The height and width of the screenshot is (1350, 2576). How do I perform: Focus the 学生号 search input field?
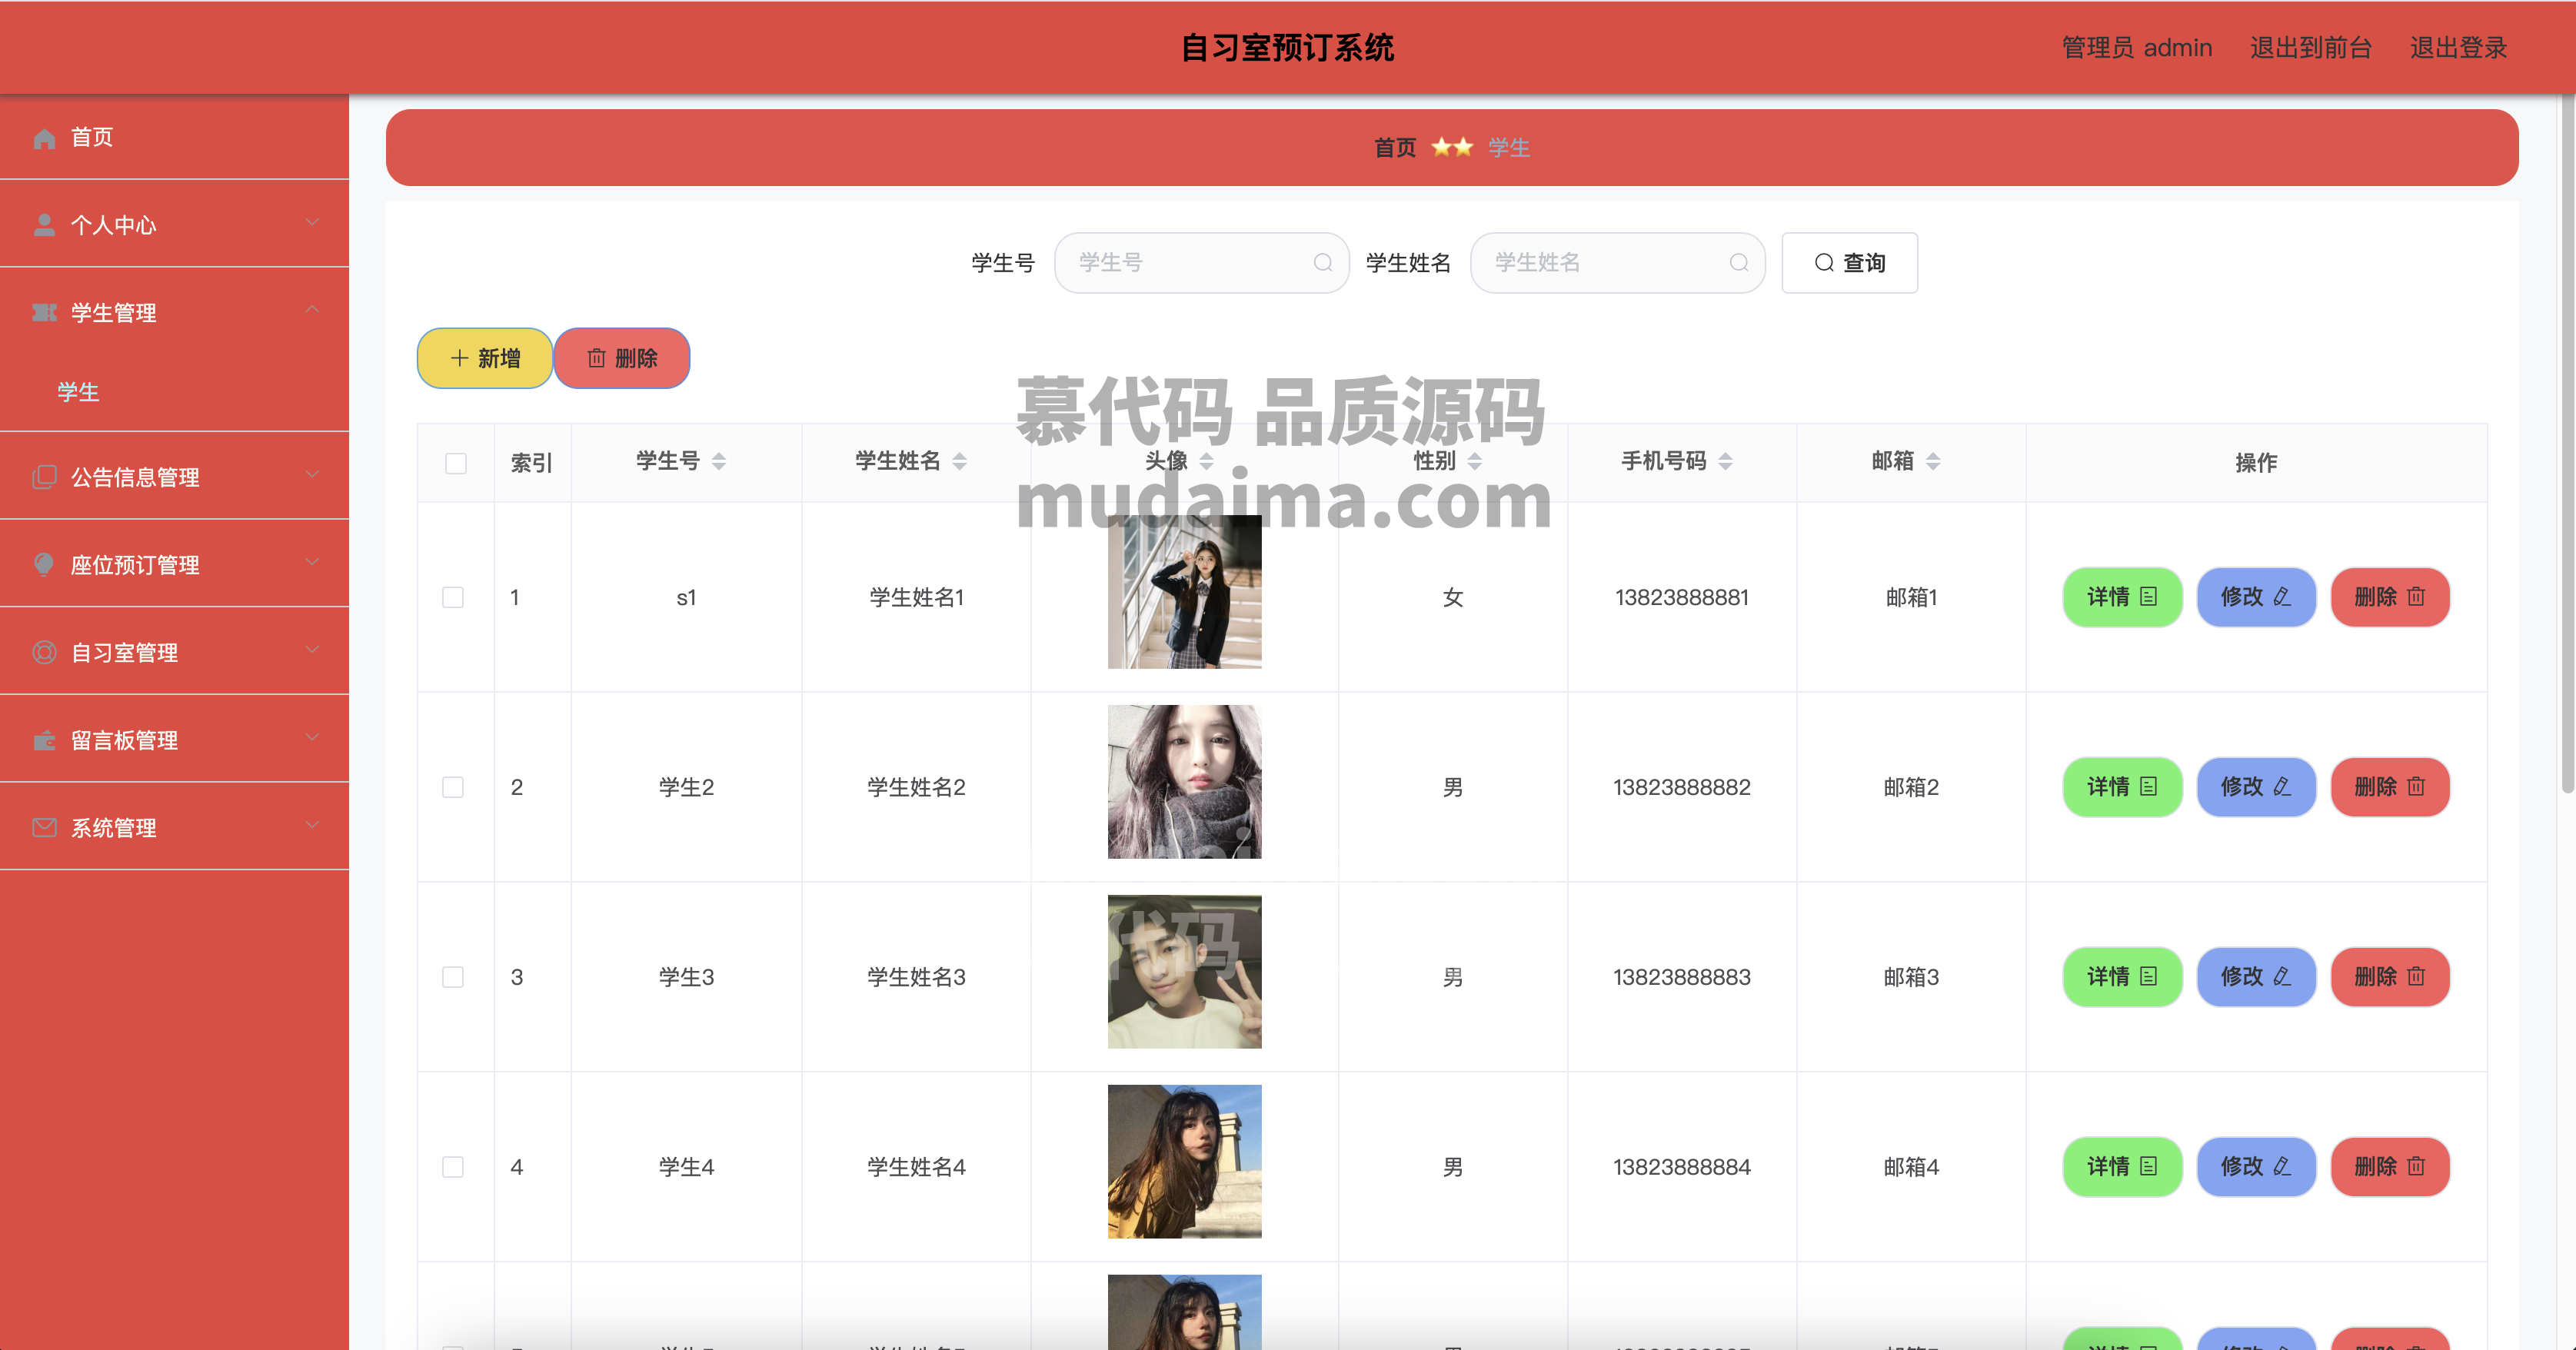click(x=1201, y=263)
